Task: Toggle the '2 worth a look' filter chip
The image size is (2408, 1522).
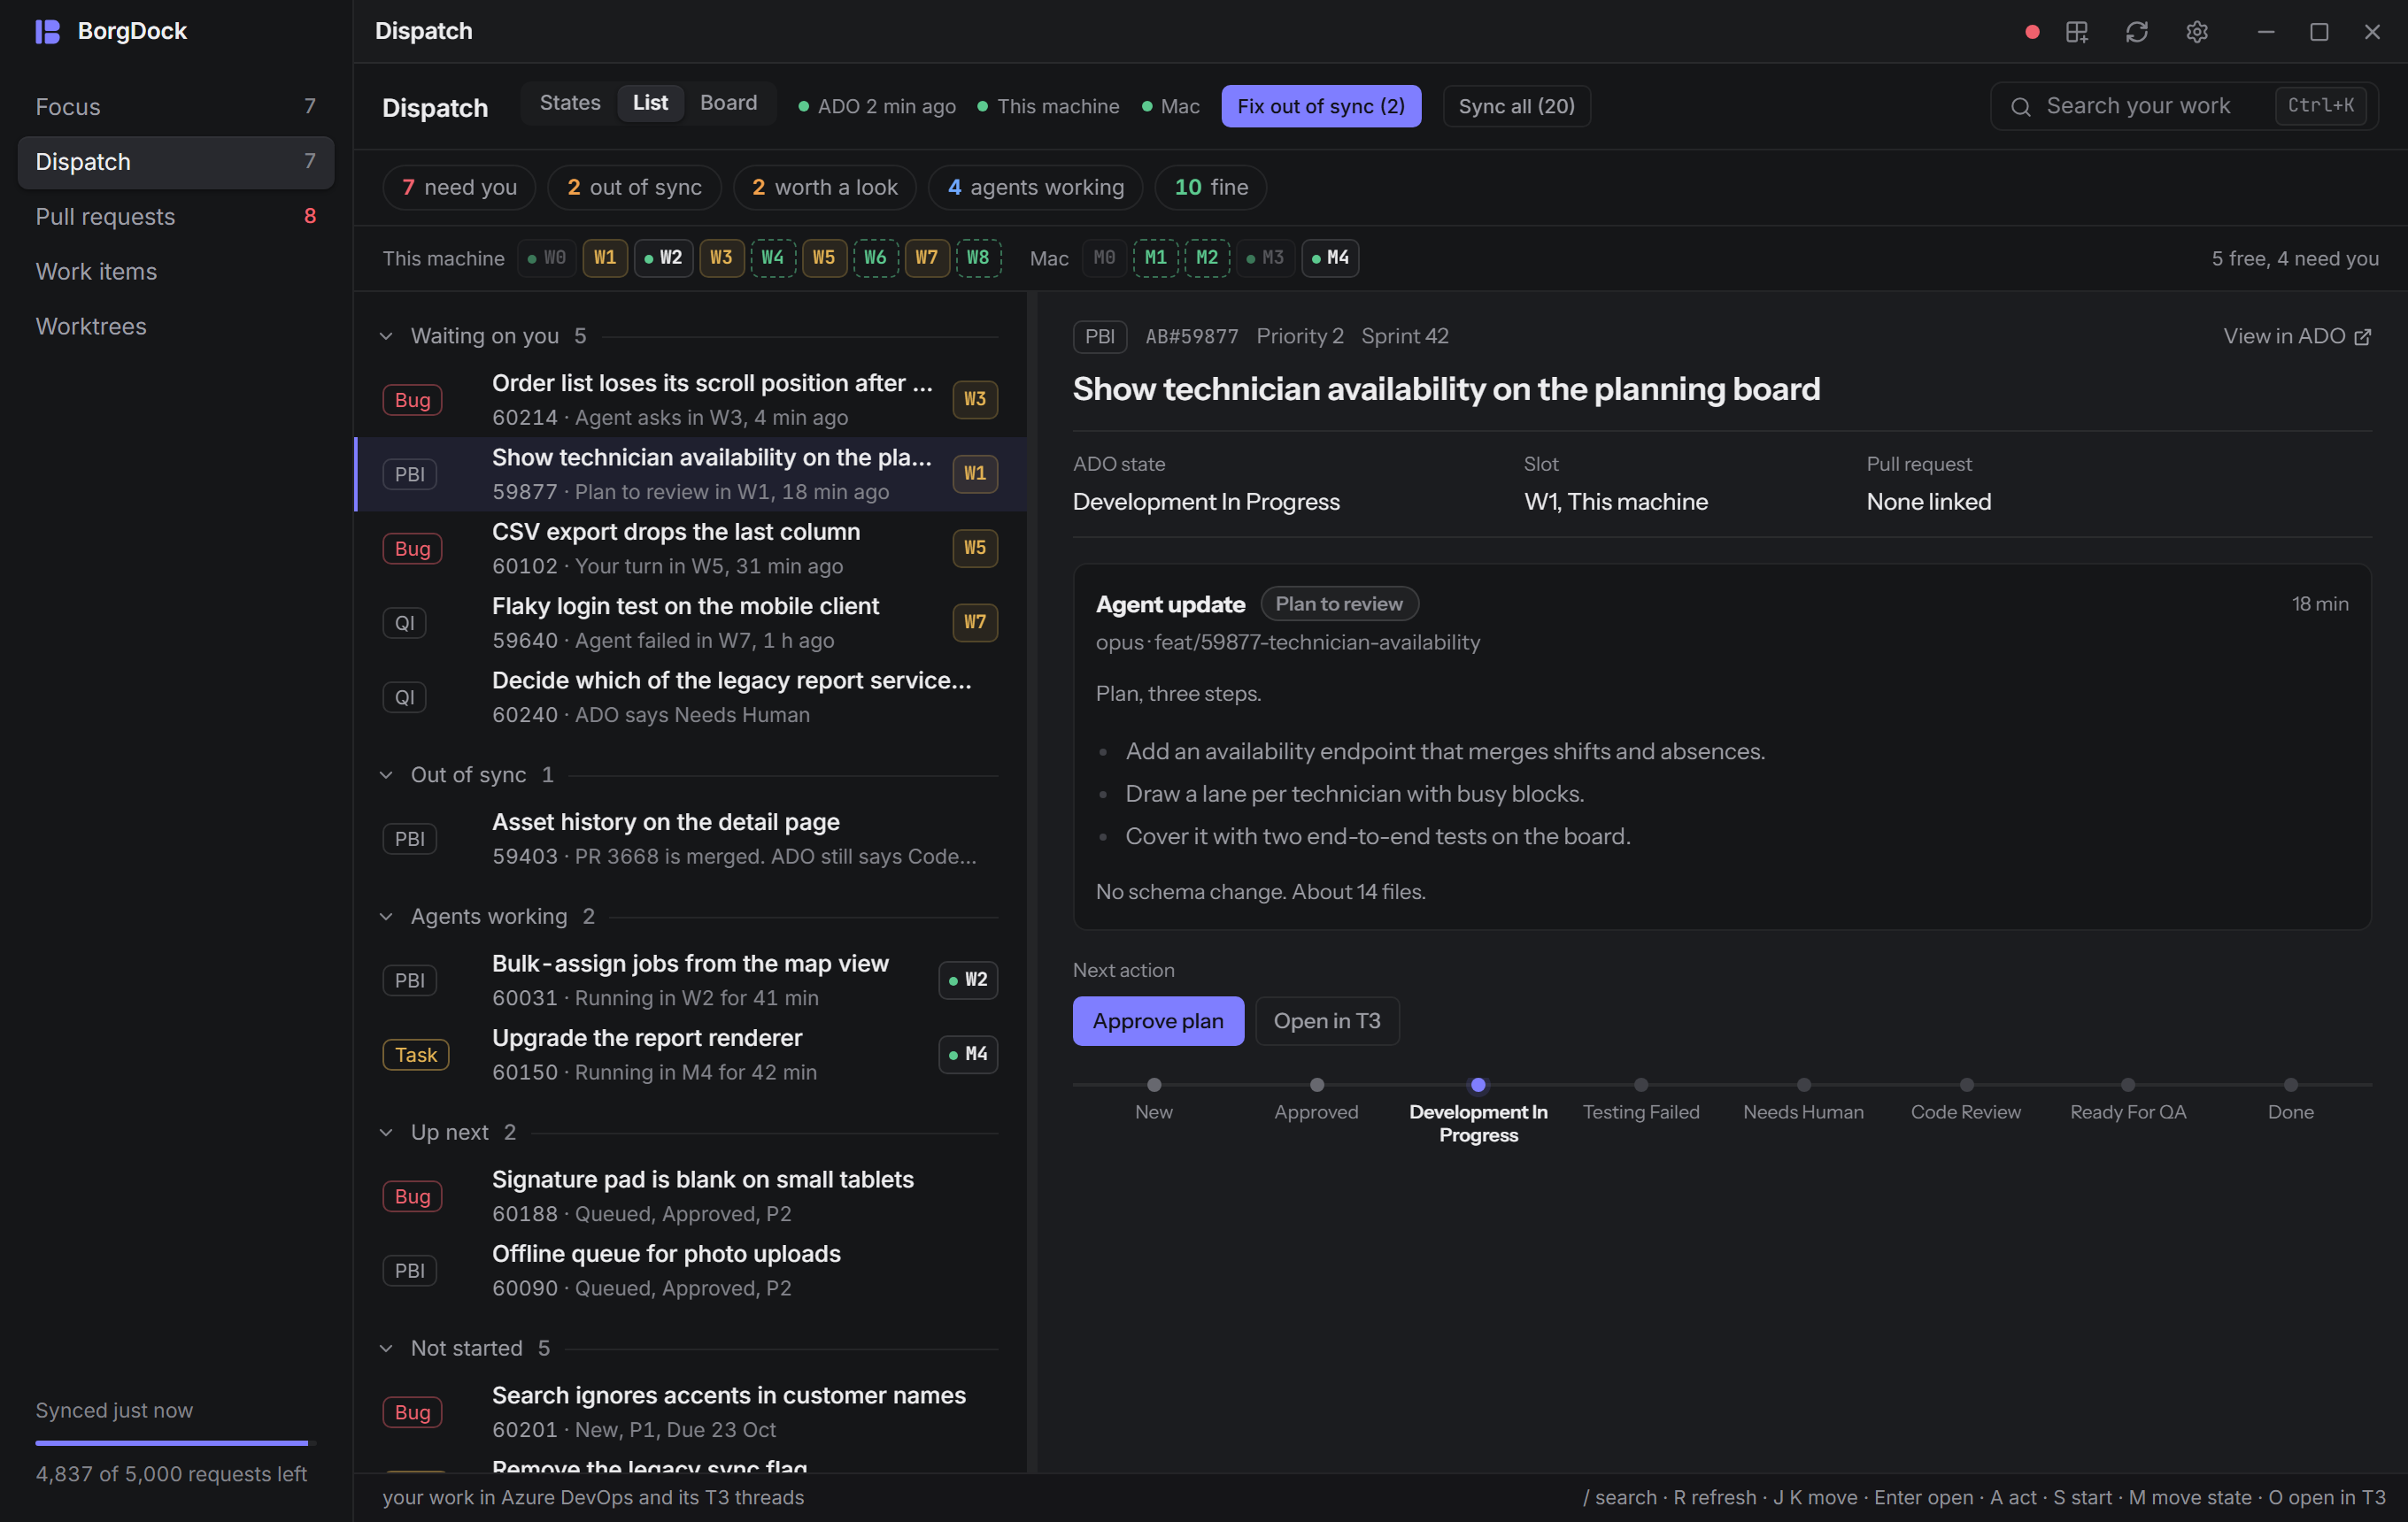Action: tap(824, 188)
